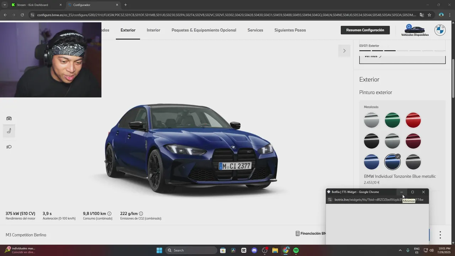Open Financiación BMW calculator link
Screen dimensions: 455x256
[311, 234]
